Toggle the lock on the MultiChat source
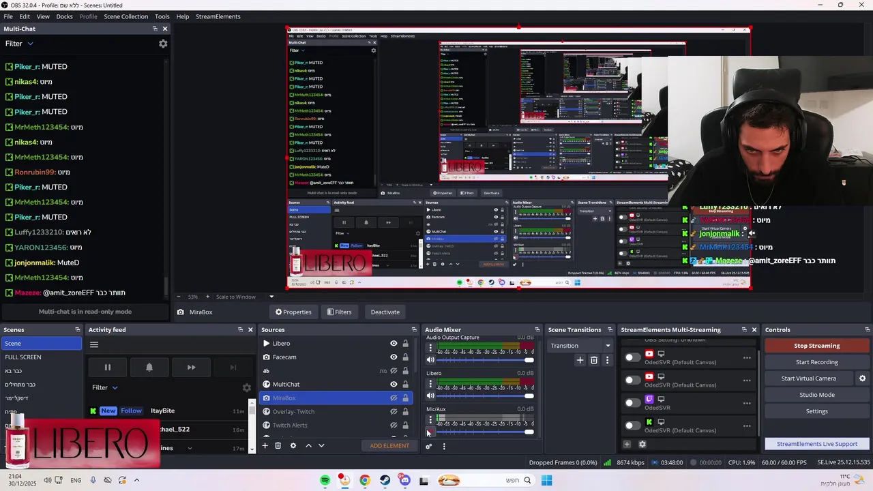This screenshot has height=491, width=873. pyautogui.click(x=405, y=385)
